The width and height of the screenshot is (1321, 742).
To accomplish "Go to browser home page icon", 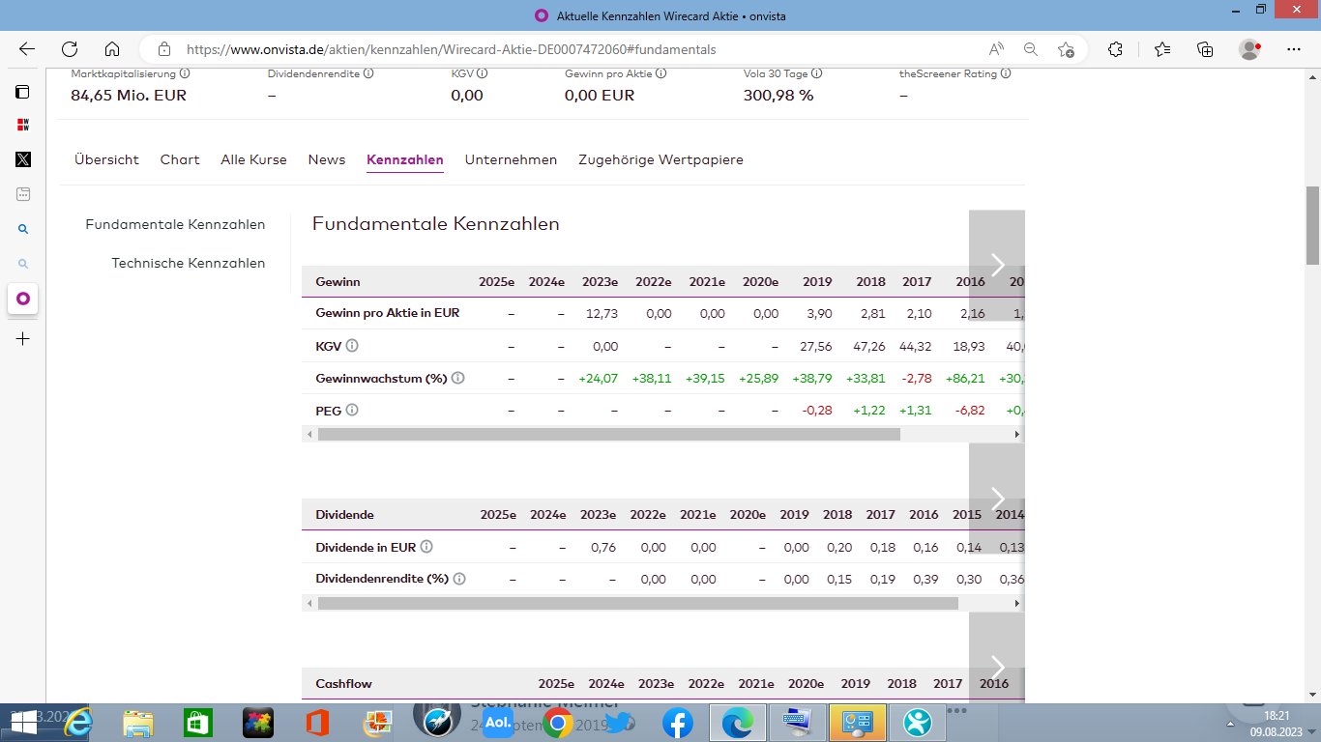I will pyautogui.click(x=112, y=49).
